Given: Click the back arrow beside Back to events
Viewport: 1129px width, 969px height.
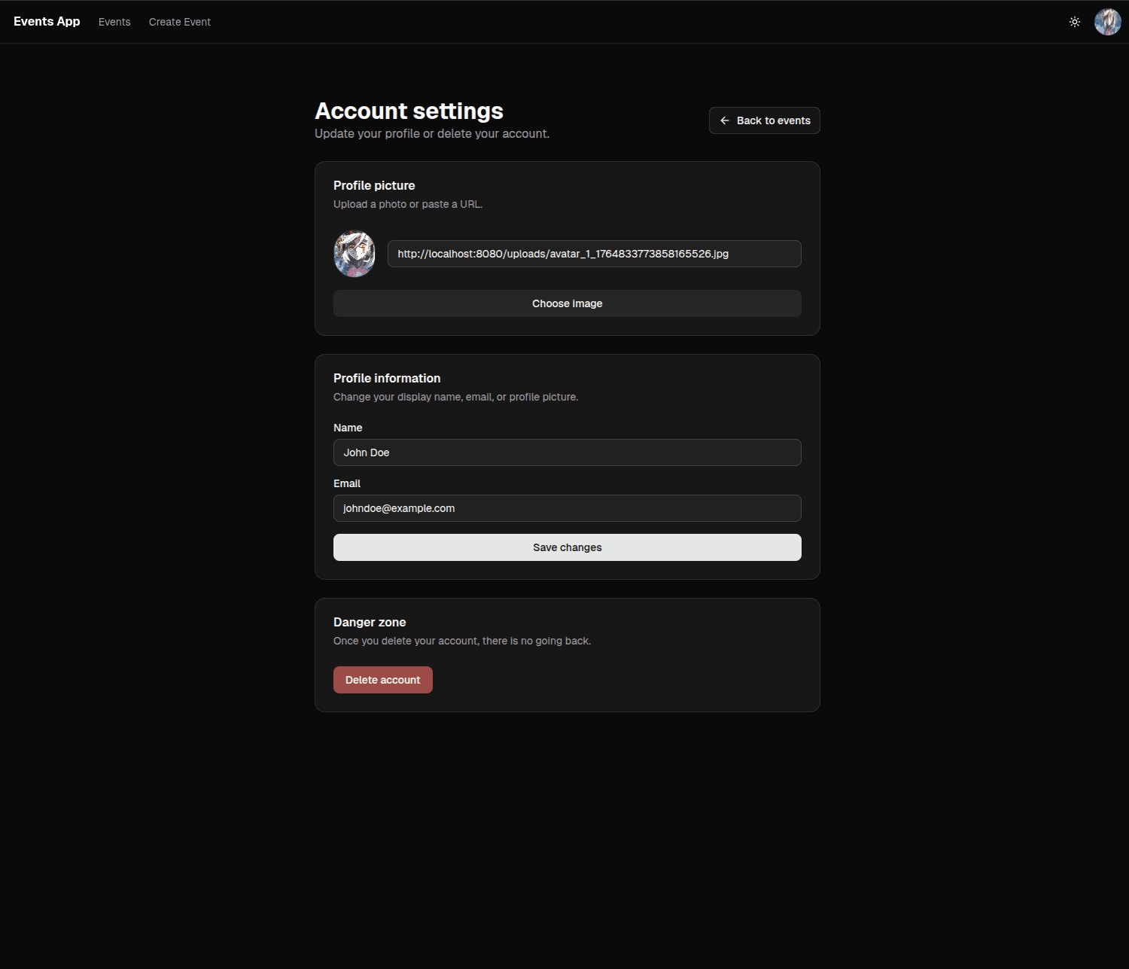Looking at the screenshot, I should click(x=724, y=120).
